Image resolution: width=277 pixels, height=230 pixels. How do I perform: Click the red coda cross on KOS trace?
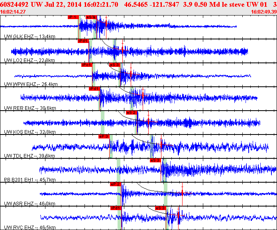tap(148, 121)
